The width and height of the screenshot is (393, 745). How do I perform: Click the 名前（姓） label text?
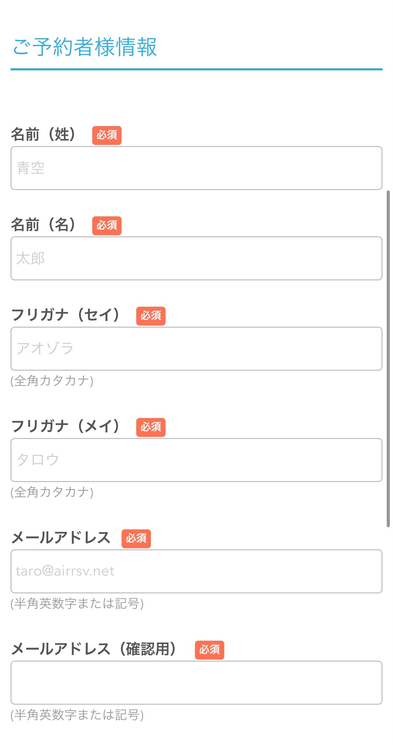44,134
